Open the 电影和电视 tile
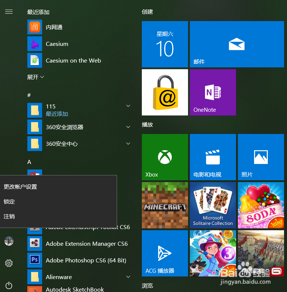287x292 pixels. pyautogui.click(x=213, y=157)
